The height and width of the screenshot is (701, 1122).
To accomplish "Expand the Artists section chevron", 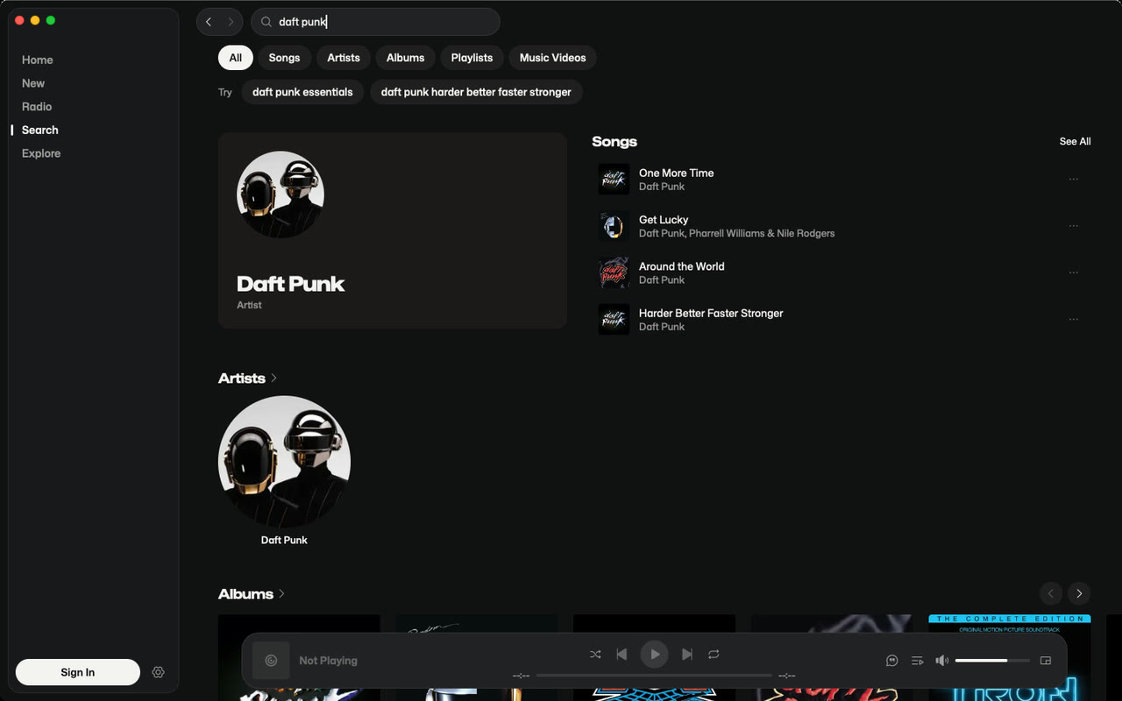I will 274,378.
